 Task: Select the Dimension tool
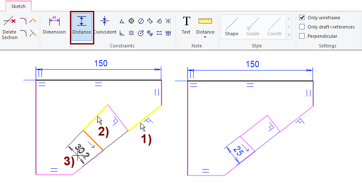coord(54,25)
